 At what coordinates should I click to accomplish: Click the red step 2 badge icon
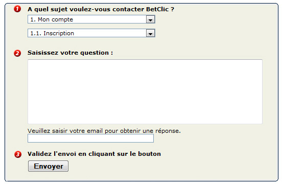(17, 53)
